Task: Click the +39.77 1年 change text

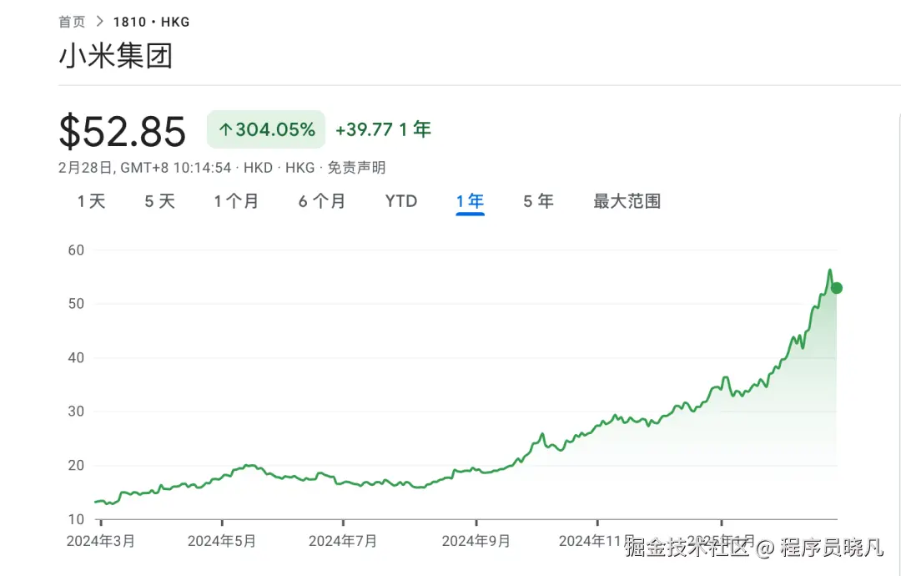Action: click(x=383, y=129)
